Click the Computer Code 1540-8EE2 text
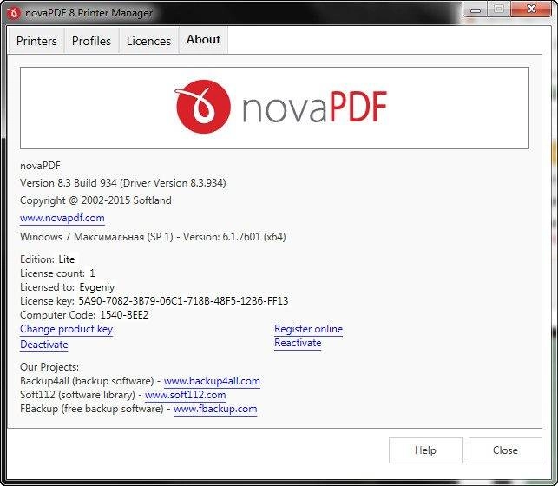The width and height of the screenshot is (558, 486). (x=84, y=315)
